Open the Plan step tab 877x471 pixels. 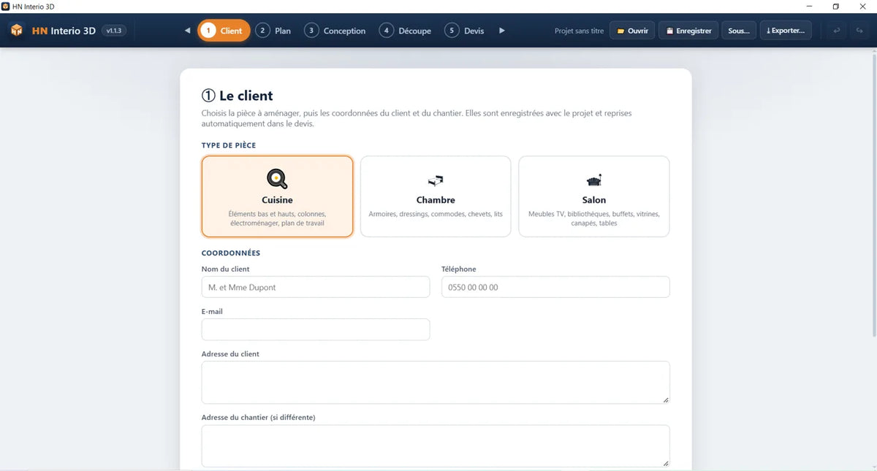click(274, 31)
